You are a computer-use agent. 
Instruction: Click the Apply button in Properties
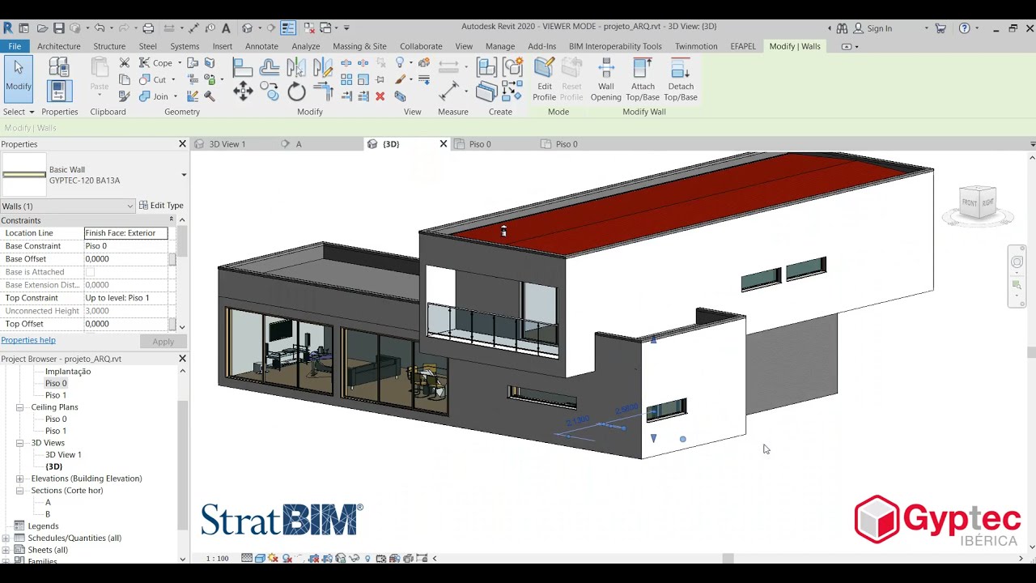coord(163,341)
